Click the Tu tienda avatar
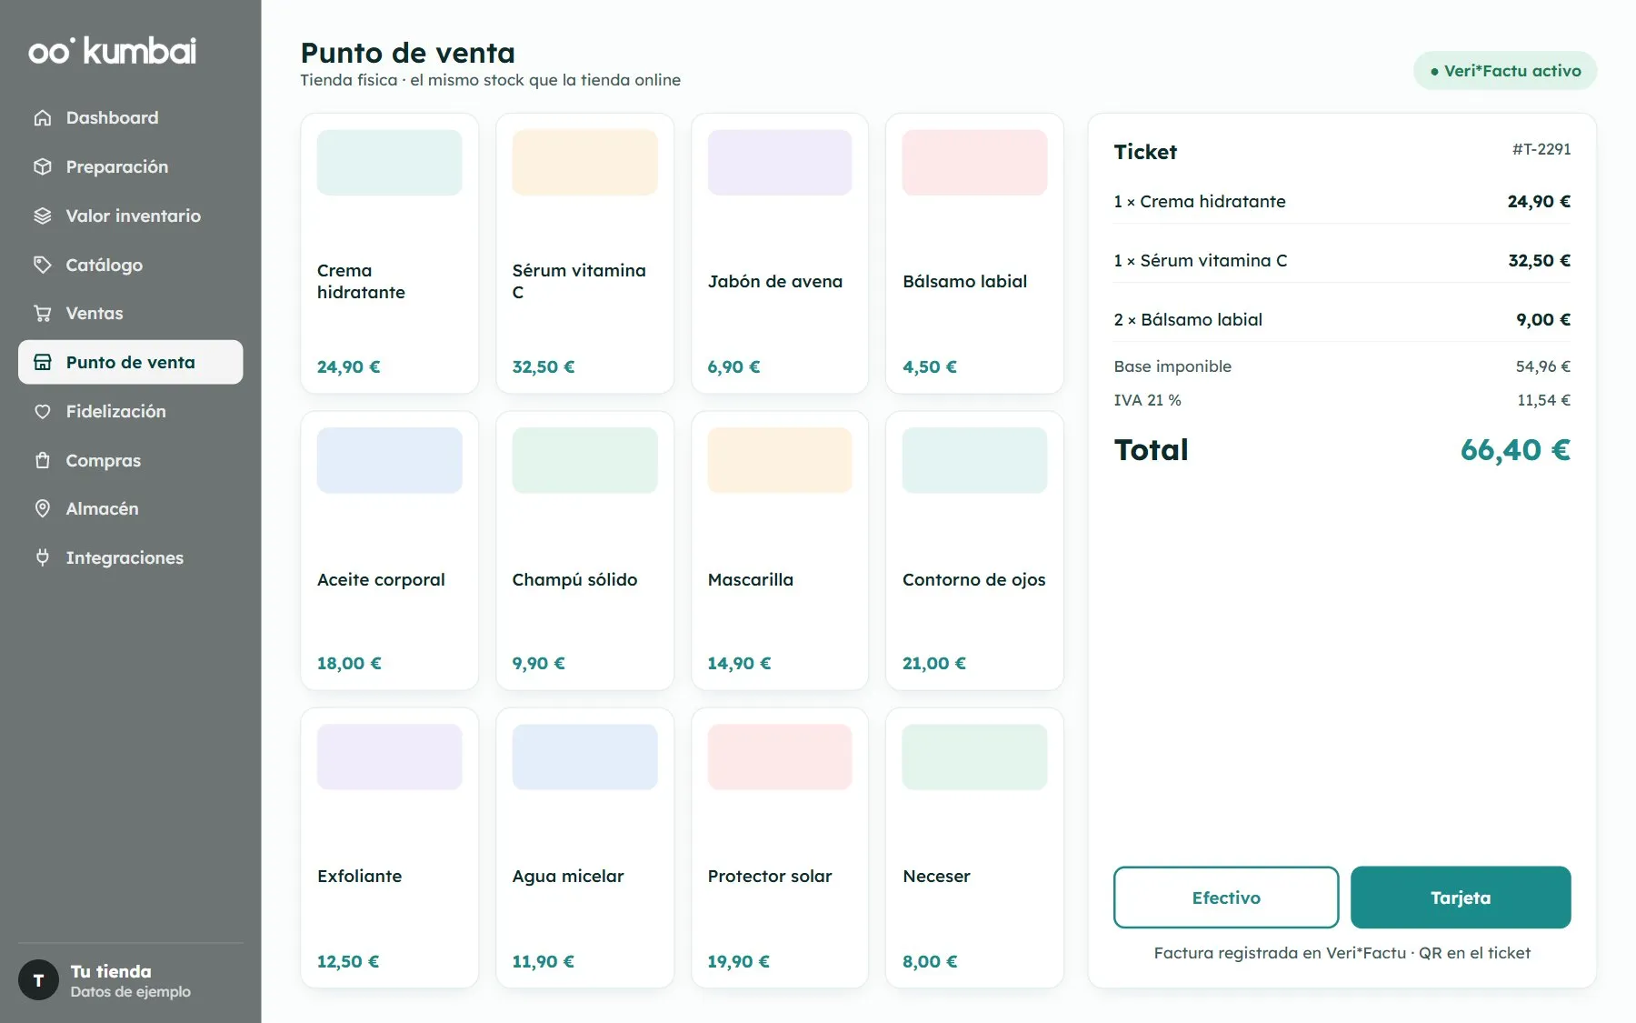 pyautogui.click(x=38, y=980)
